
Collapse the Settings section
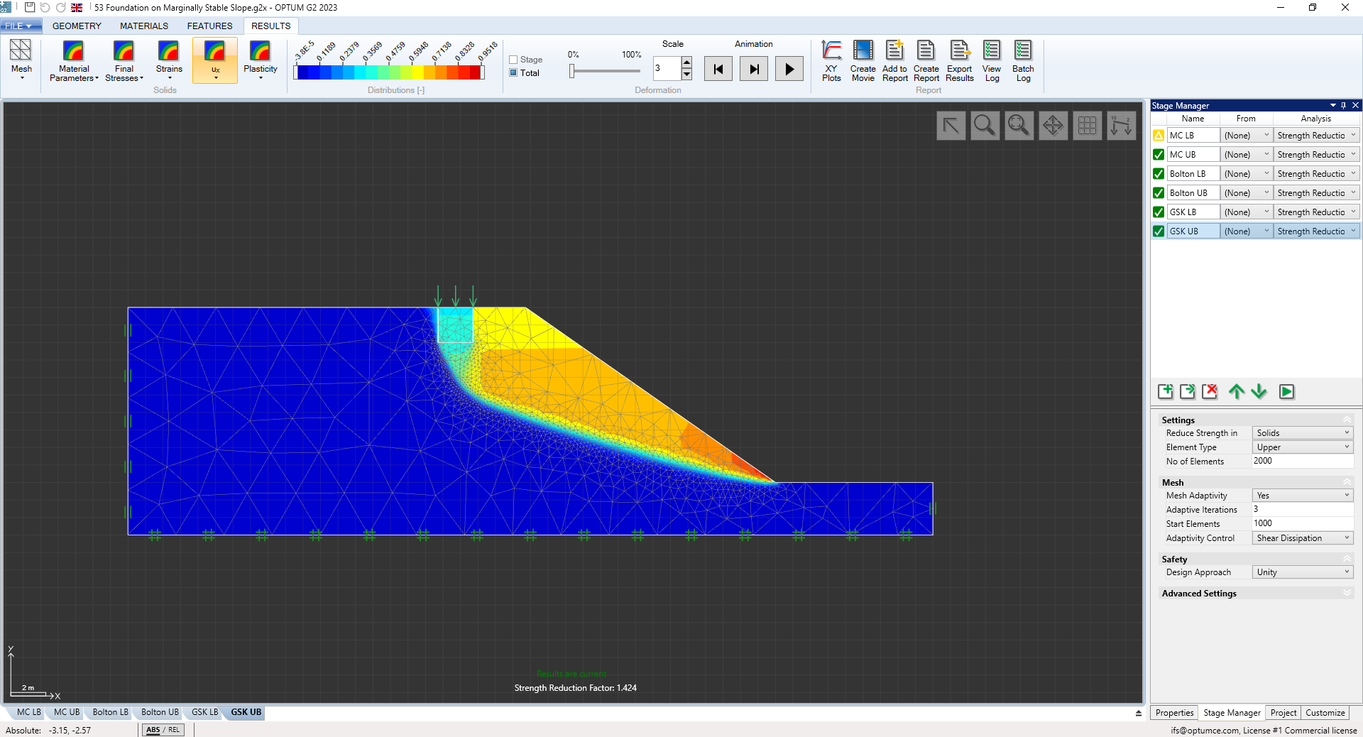pyautogui.click(x=1347, y=420)
